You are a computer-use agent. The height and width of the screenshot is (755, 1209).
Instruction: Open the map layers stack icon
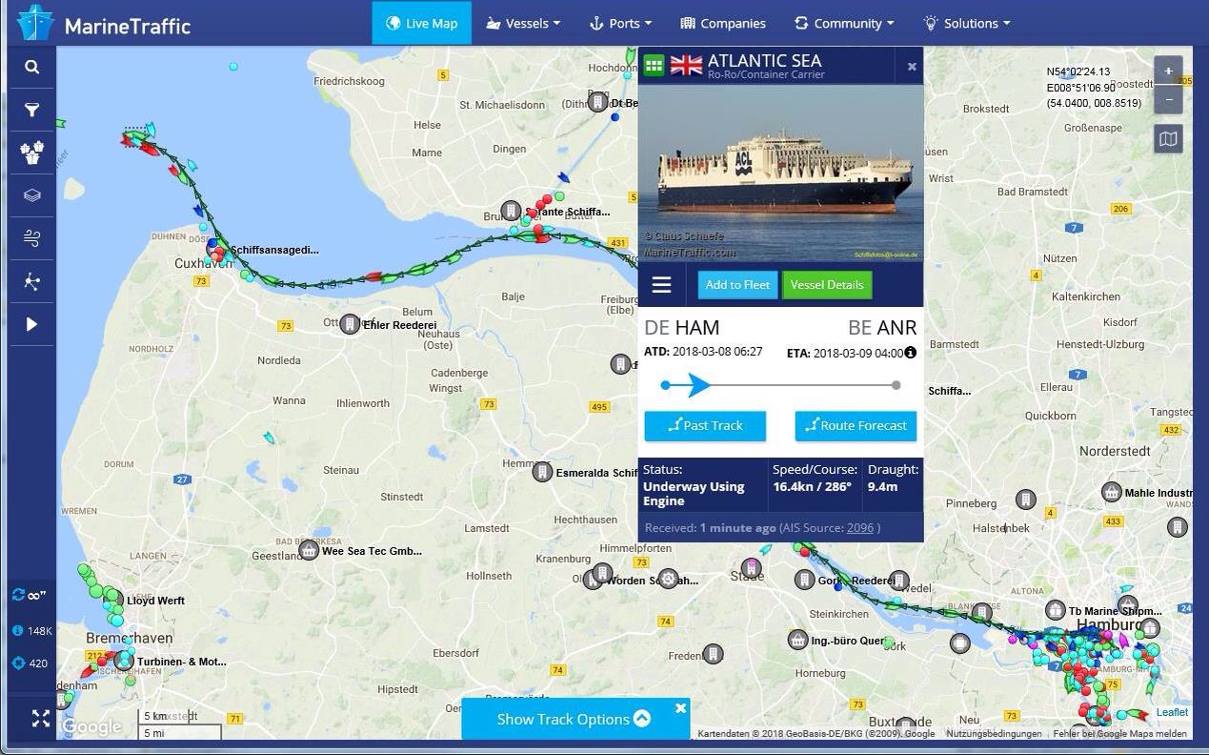[31, 196]
